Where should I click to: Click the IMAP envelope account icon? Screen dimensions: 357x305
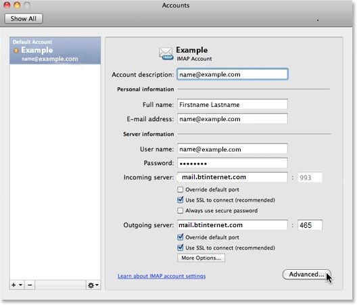(x=166, y=53)
